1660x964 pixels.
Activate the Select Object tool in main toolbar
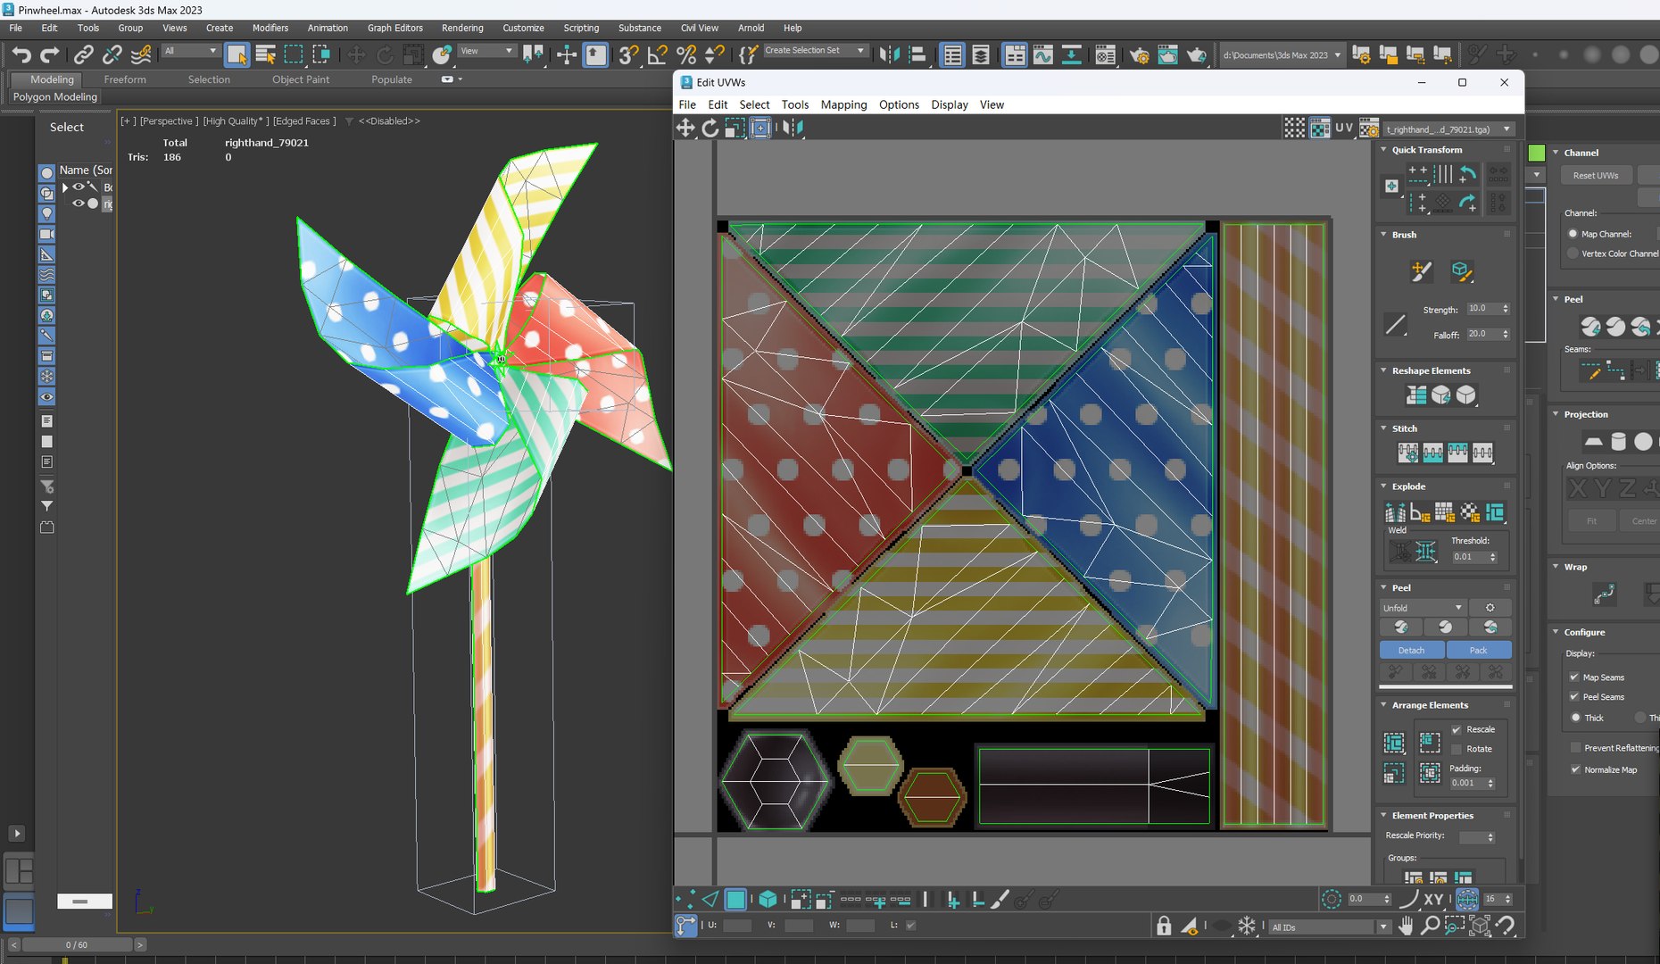coord(237,55)
